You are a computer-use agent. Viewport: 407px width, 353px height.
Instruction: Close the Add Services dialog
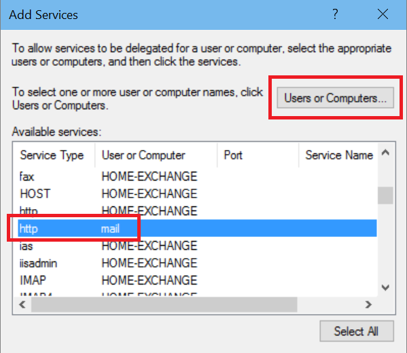point(383,14)
